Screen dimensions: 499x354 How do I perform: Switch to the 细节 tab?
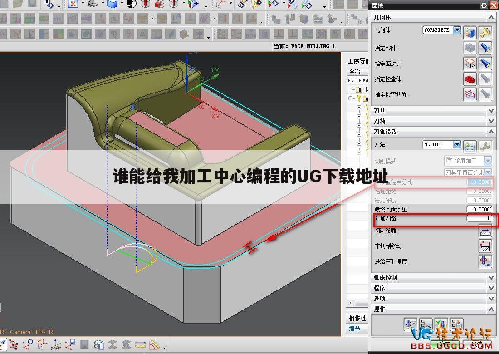point(354,329)
